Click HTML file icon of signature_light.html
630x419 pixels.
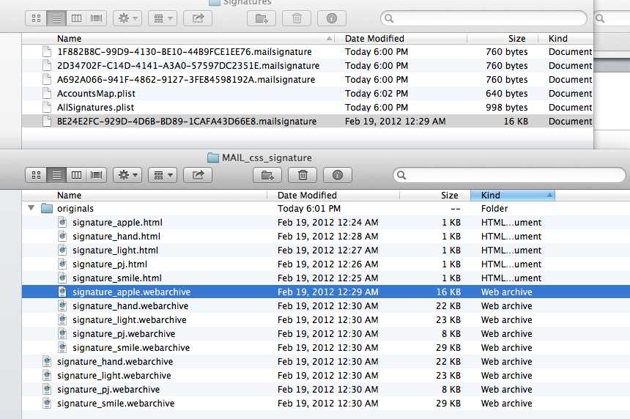click(x=62, y=251)
